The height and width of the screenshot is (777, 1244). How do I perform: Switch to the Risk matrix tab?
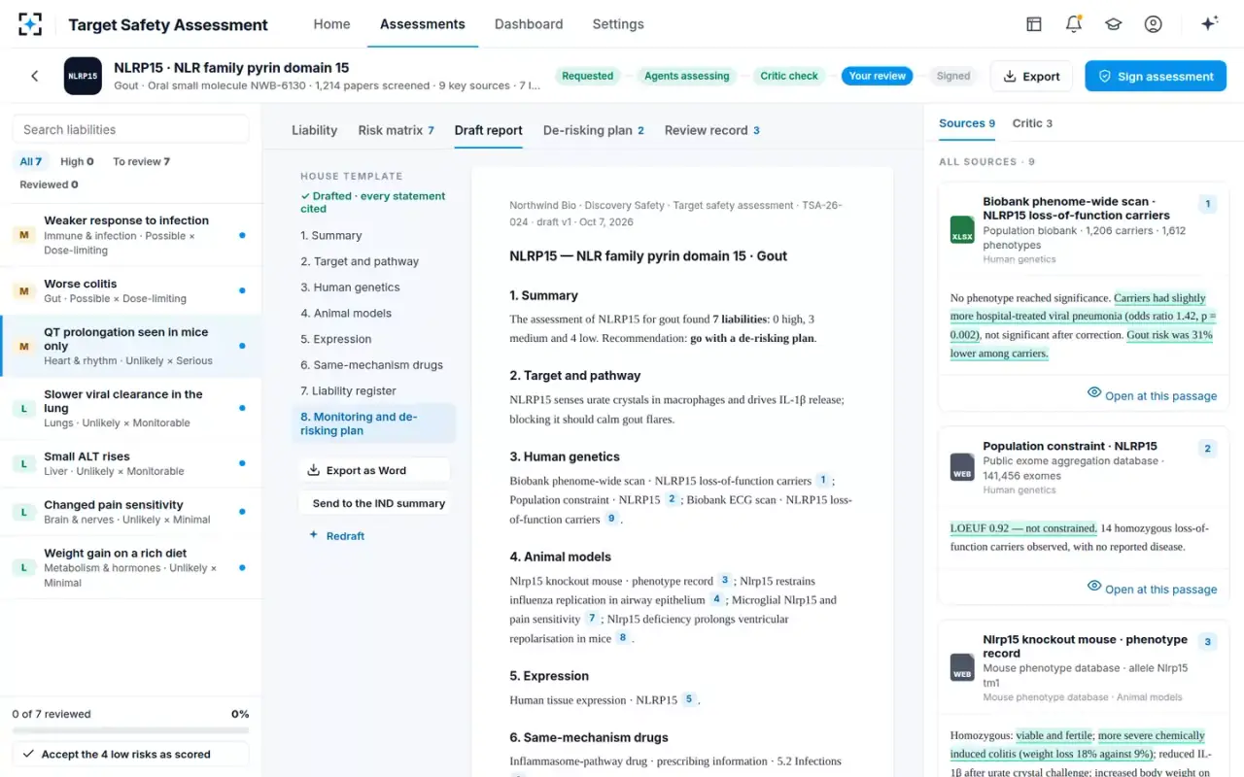point(396,130)
